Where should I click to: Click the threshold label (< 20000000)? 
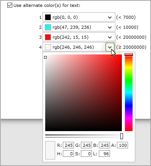(x=131, y=37)
